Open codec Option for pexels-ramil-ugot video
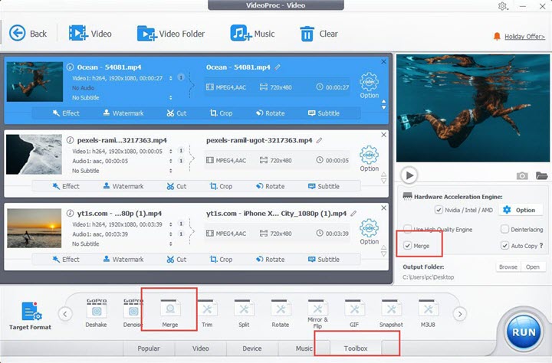 [x=369, y=159]
